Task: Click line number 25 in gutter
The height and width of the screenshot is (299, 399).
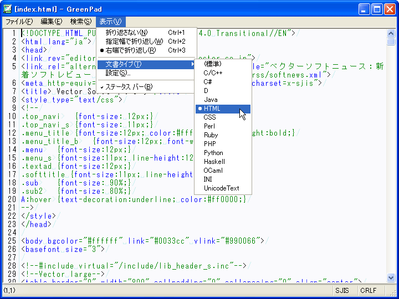Action: coord(12,241)
